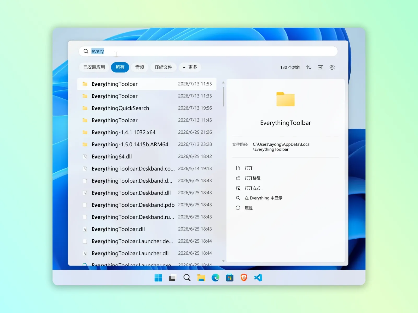Select EverythingToolbar.Launcher.de... result
418x313 pixels.
147,241
